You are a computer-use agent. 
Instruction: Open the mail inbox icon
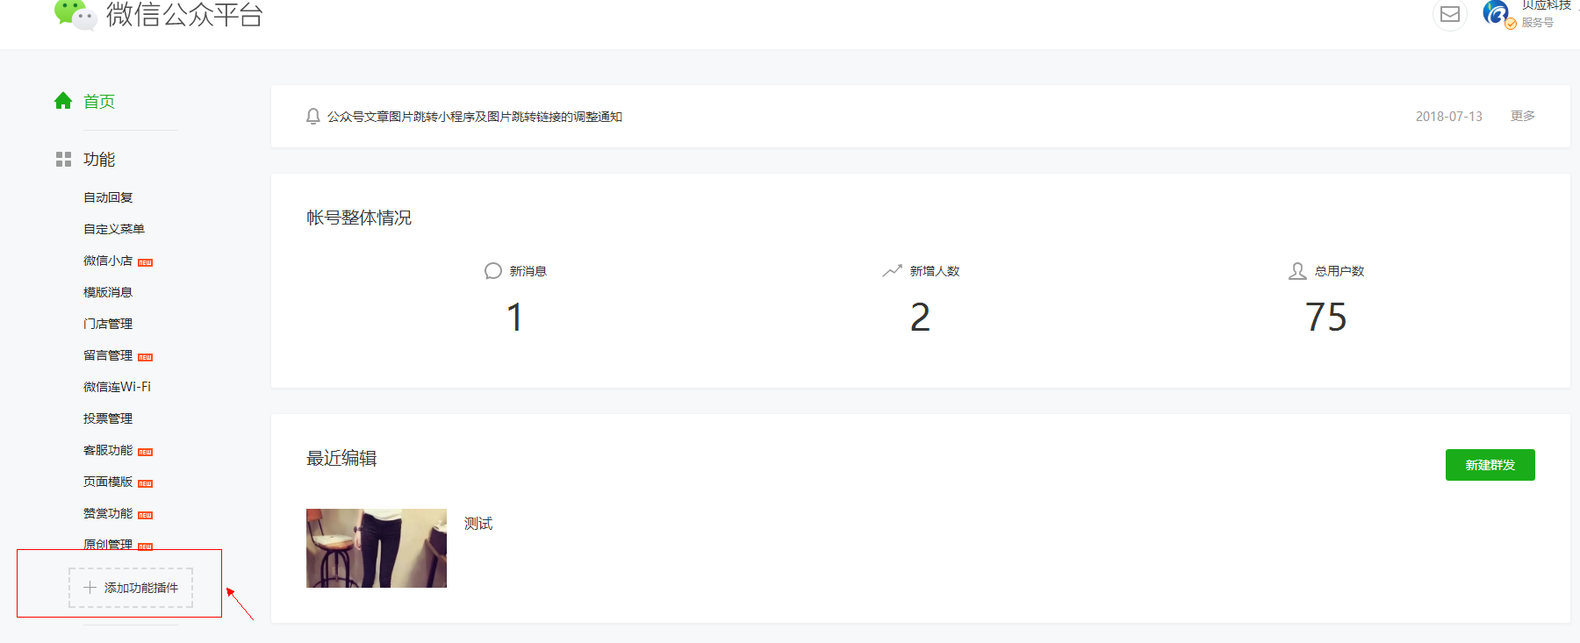1450,15
